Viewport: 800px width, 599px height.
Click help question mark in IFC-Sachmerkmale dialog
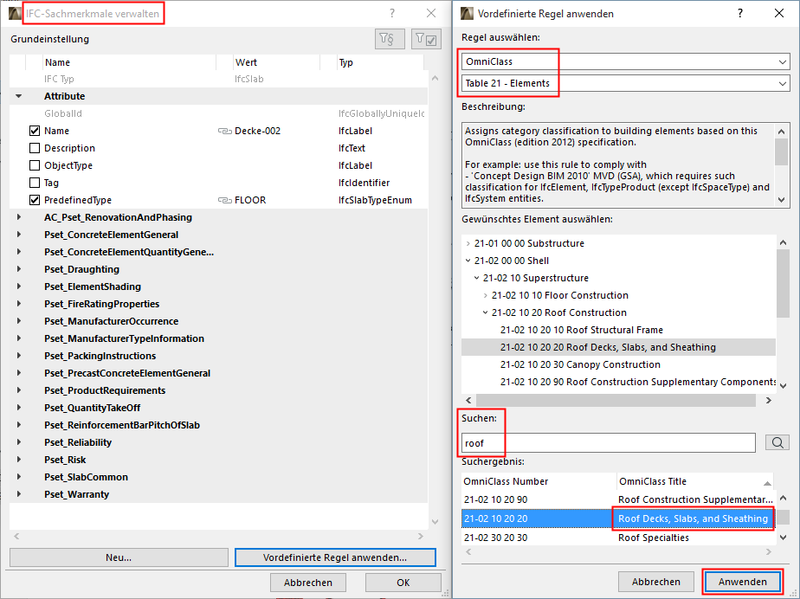tap(392, 13)
